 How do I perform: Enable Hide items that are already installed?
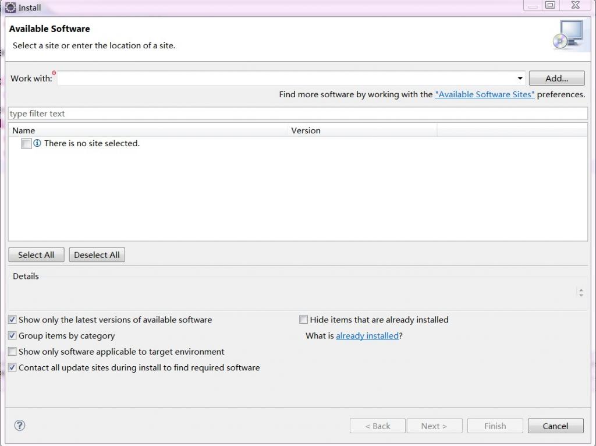pos(303,320)
